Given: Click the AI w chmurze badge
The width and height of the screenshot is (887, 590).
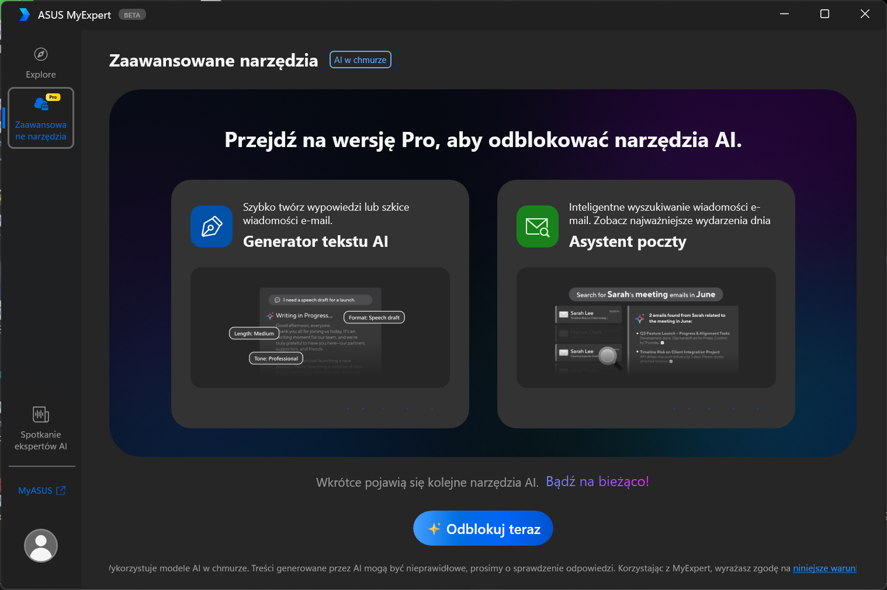Looking at the screenshot, I should pyautogui.click(x=361, y=60).
